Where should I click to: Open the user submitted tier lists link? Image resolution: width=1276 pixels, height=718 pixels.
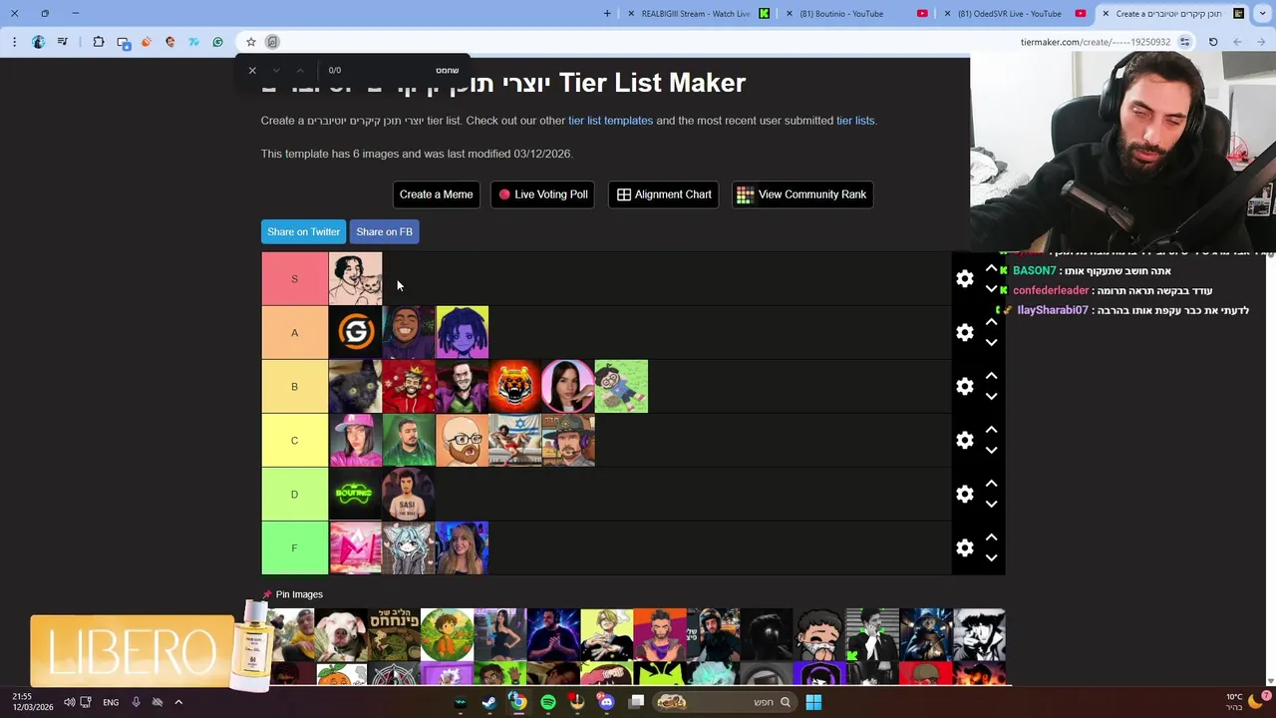(855, 121)
